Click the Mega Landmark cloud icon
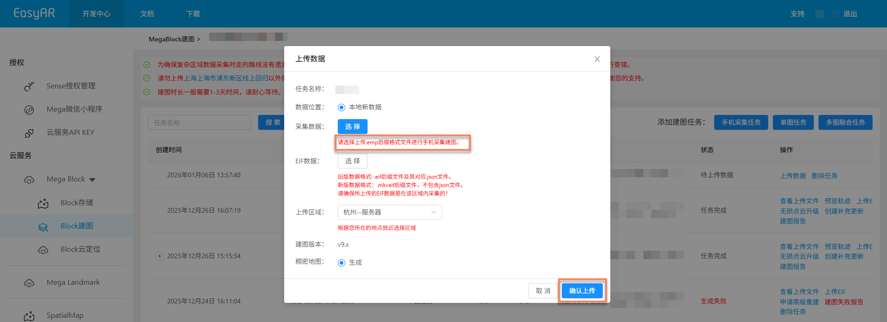 [29, 283]
